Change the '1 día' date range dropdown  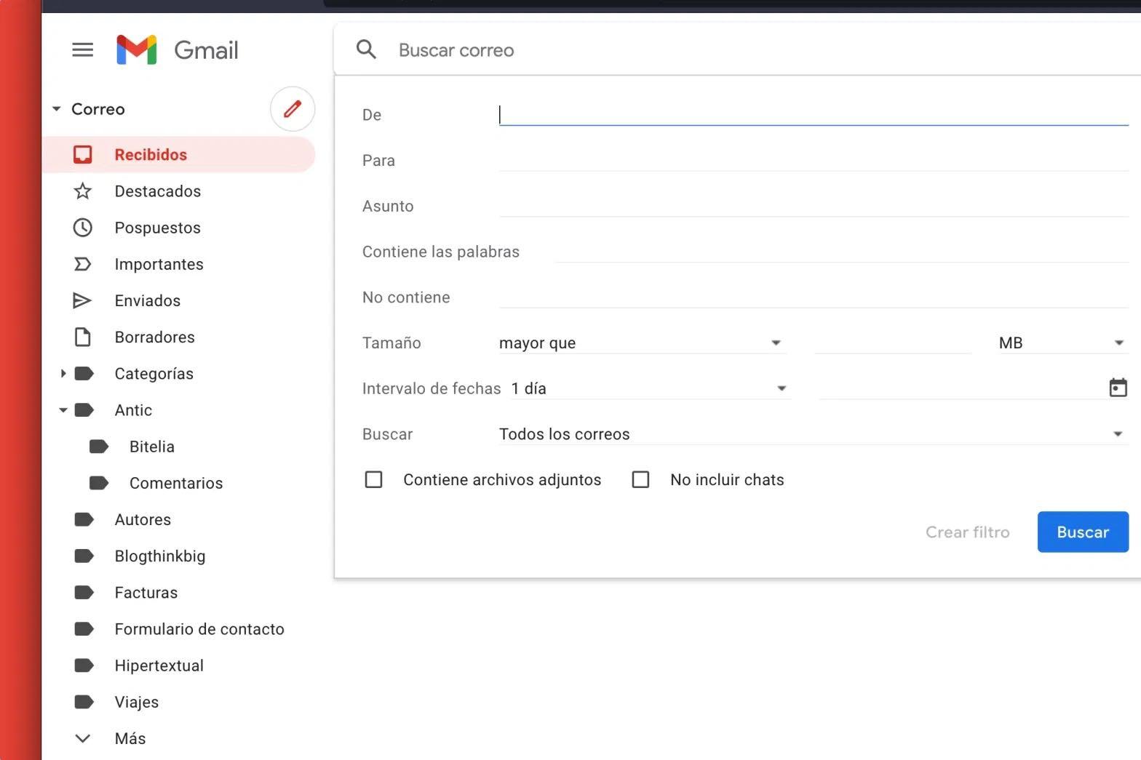[x=649, y=388]
